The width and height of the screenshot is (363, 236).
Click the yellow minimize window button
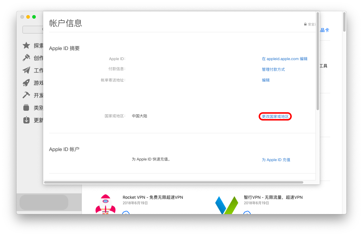28,17
